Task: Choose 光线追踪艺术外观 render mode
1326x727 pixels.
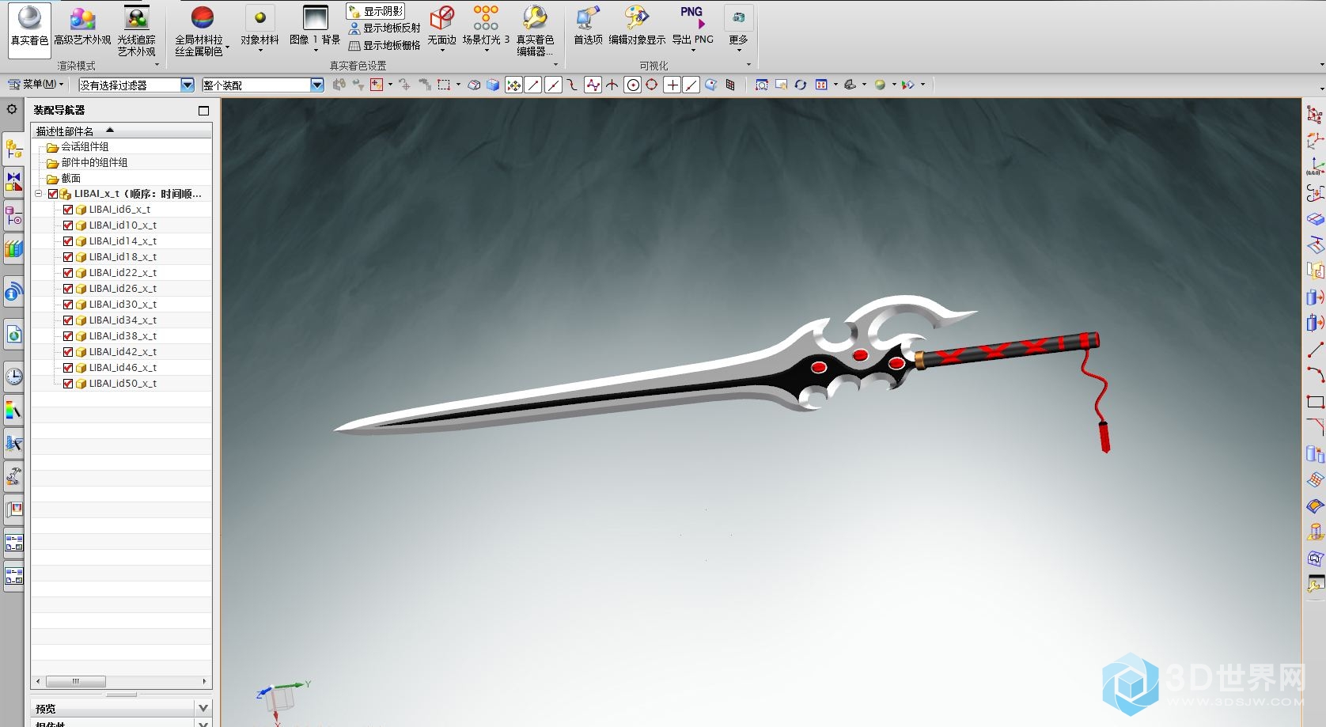Action: pos(137,29)
